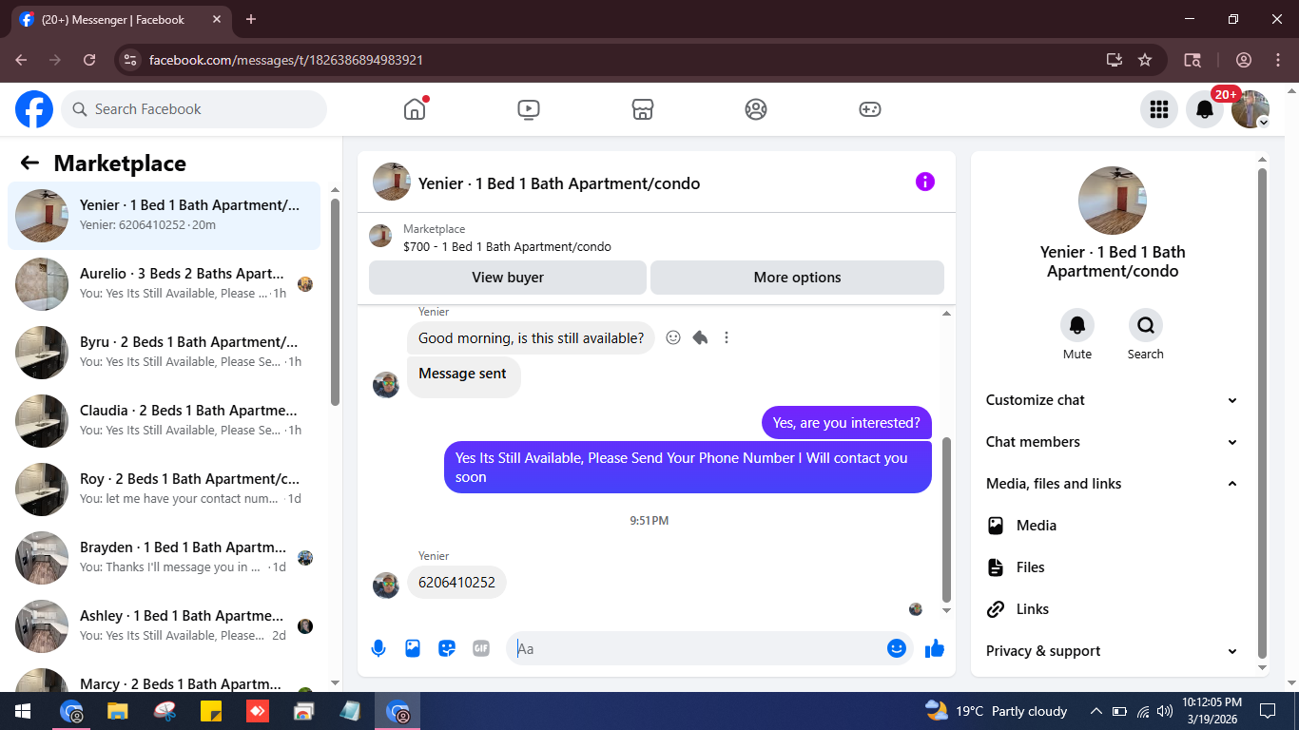Open the listing thumbnail in right panel
The height and width of the screenshot is (730, 1299).
click(x=1113, y=201)
